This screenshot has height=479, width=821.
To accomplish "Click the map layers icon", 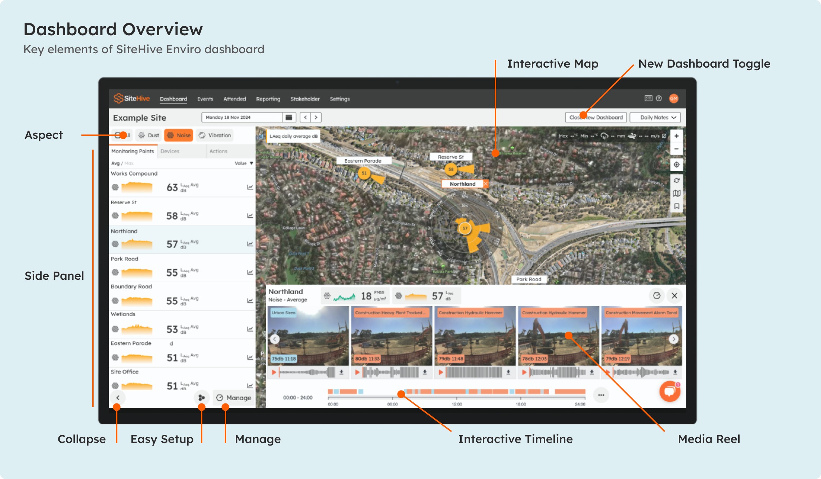I will [677, 193].
